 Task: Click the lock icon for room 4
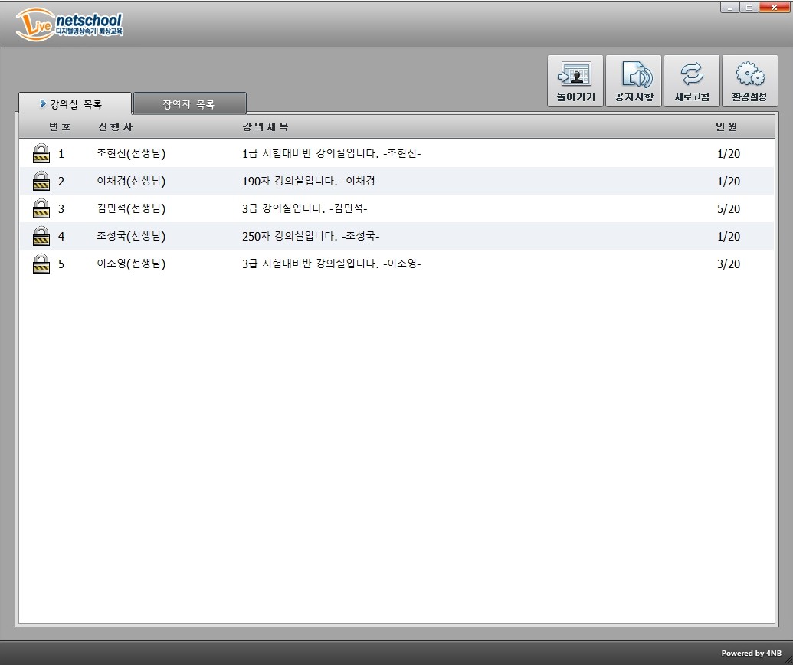tap(41, 237)
